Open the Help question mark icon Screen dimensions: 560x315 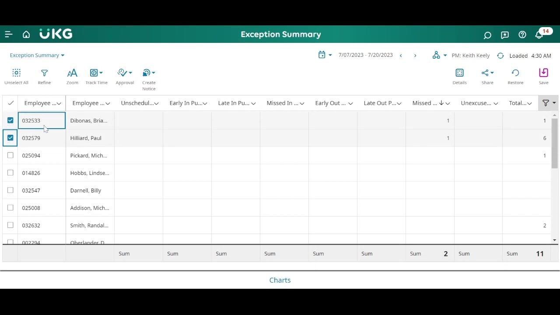point(522,35)
